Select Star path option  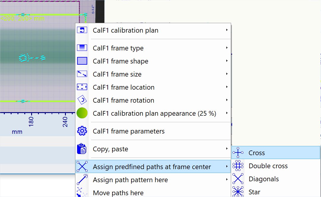point(254,192)
